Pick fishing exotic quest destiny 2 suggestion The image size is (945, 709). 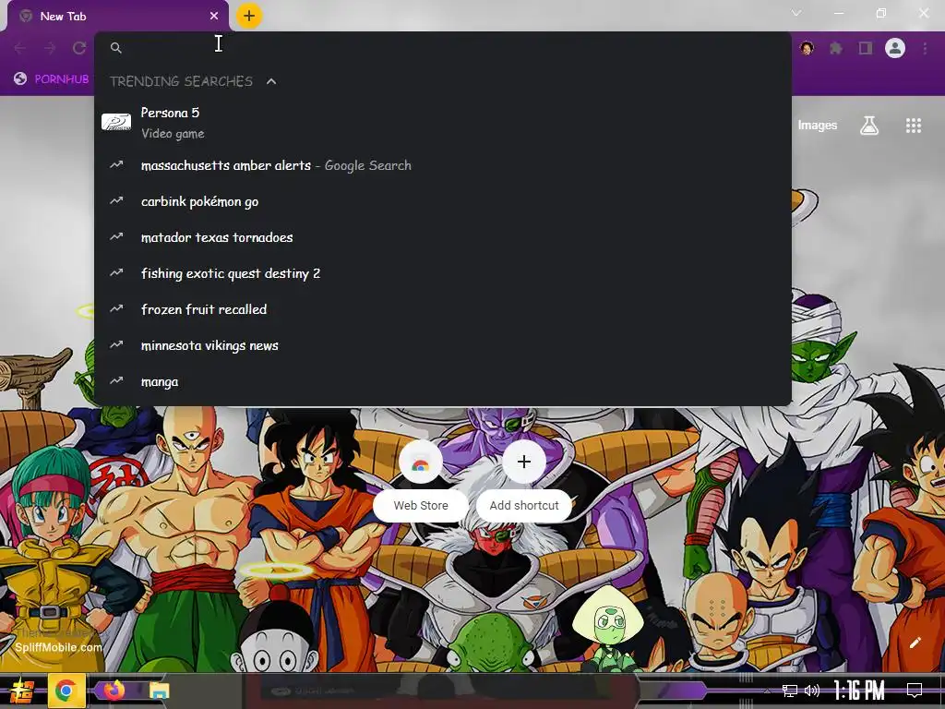(x=442, y=273)
